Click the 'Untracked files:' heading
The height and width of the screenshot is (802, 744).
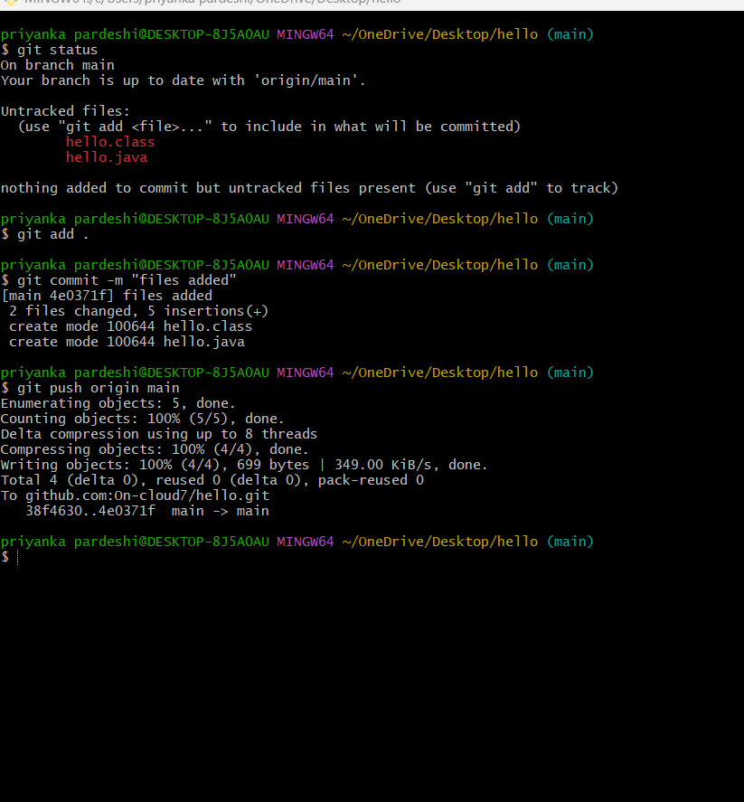(65, 111)
